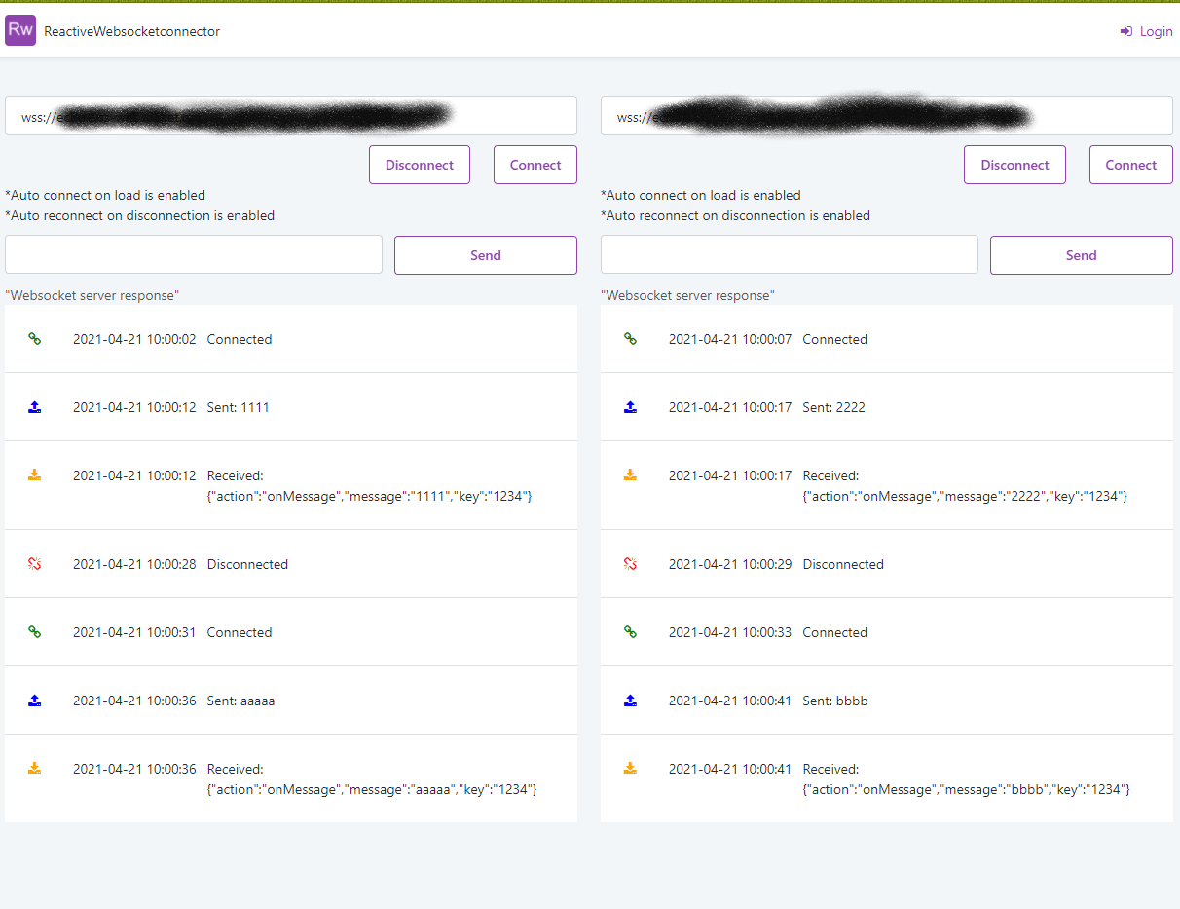The image size is (1180, 909).
Task: Open the Login link
Action: [1146, 31]
